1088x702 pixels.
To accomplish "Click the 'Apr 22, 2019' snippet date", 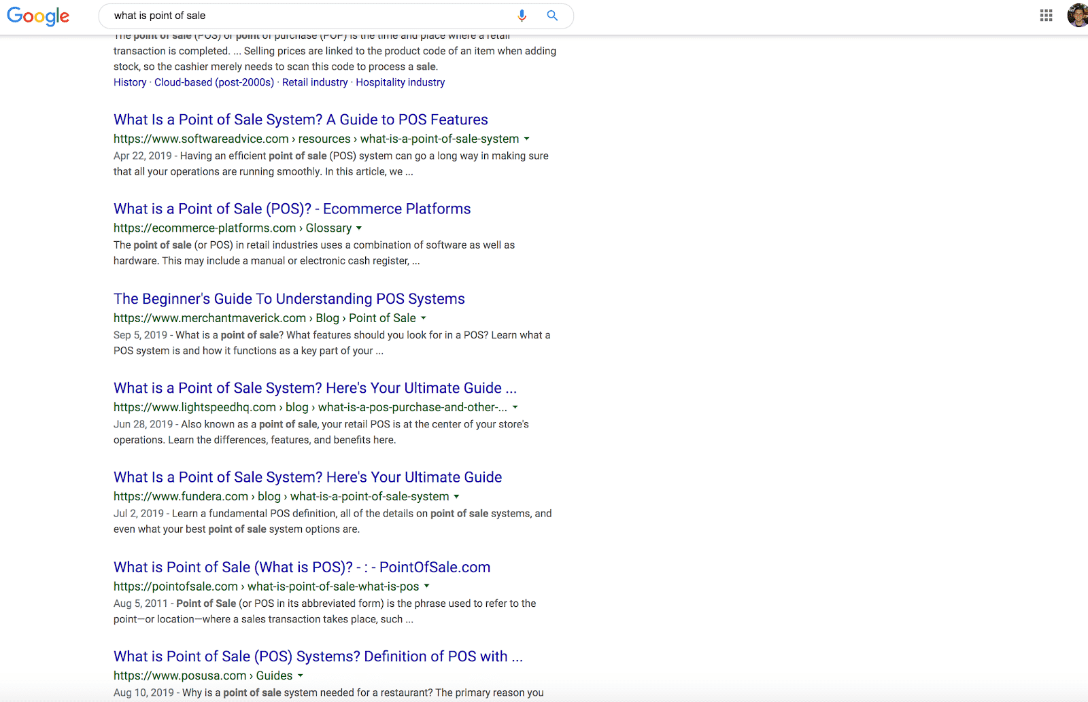I will tap(143, 156).
